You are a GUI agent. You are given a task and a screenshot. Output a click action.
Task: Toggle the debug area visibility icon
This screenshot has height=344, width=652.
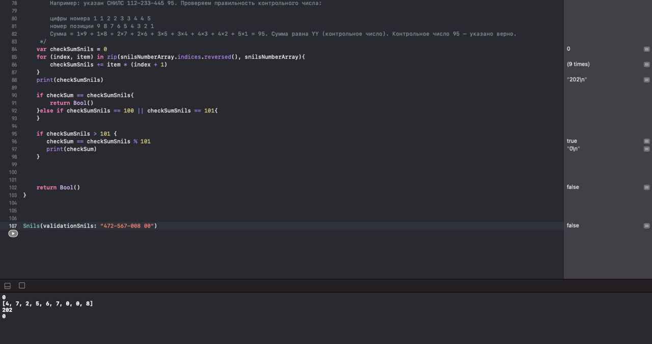(x=8, y=286)
